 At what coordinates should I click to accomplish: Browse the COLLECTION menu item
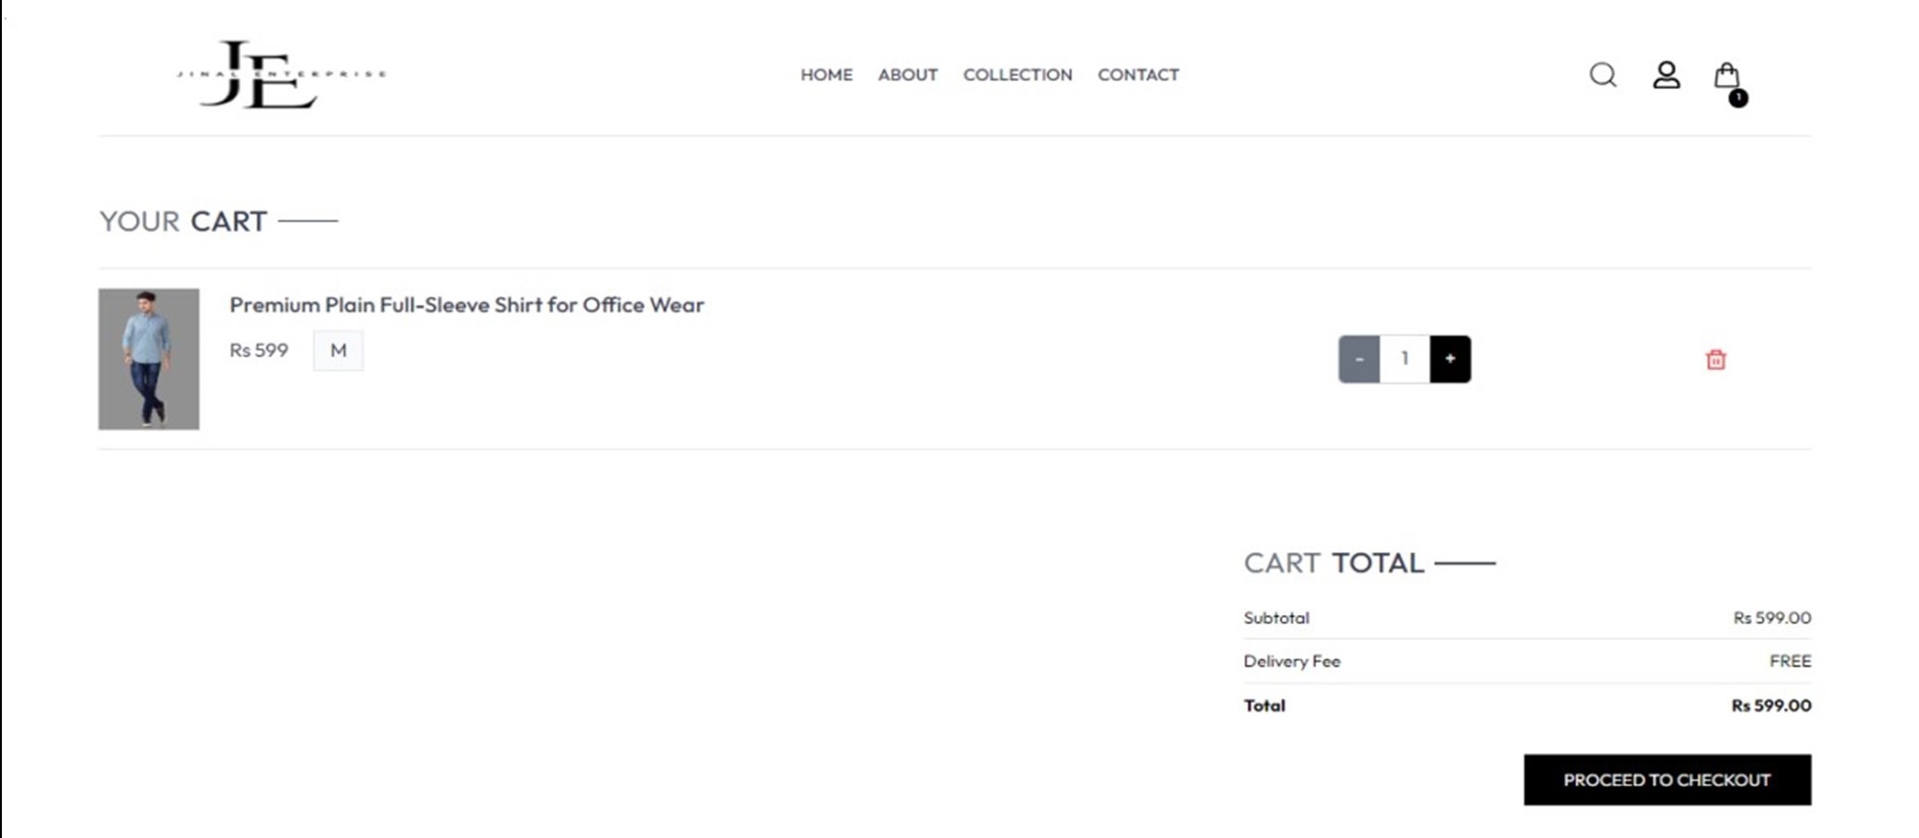click(x=1017, y=75)
